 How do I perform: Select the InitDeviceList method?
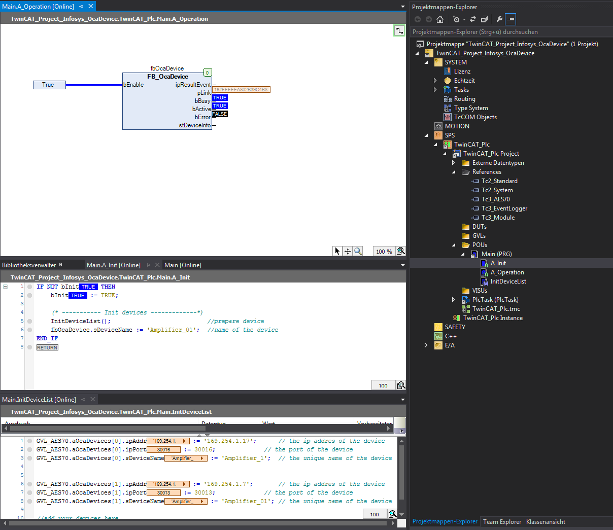pos(508,281)
